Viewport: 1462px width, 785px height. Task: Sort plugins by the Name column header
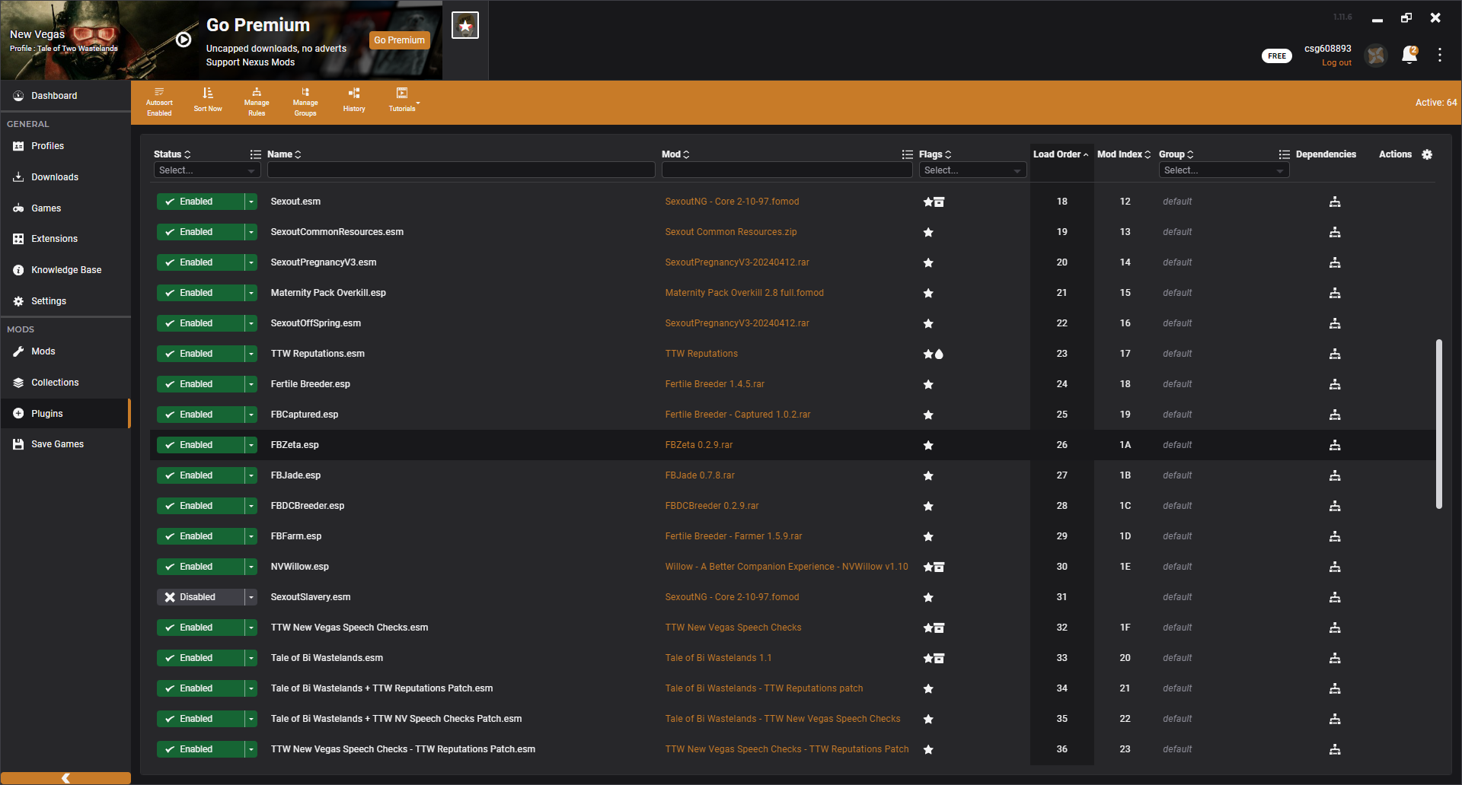click(284, 154)
